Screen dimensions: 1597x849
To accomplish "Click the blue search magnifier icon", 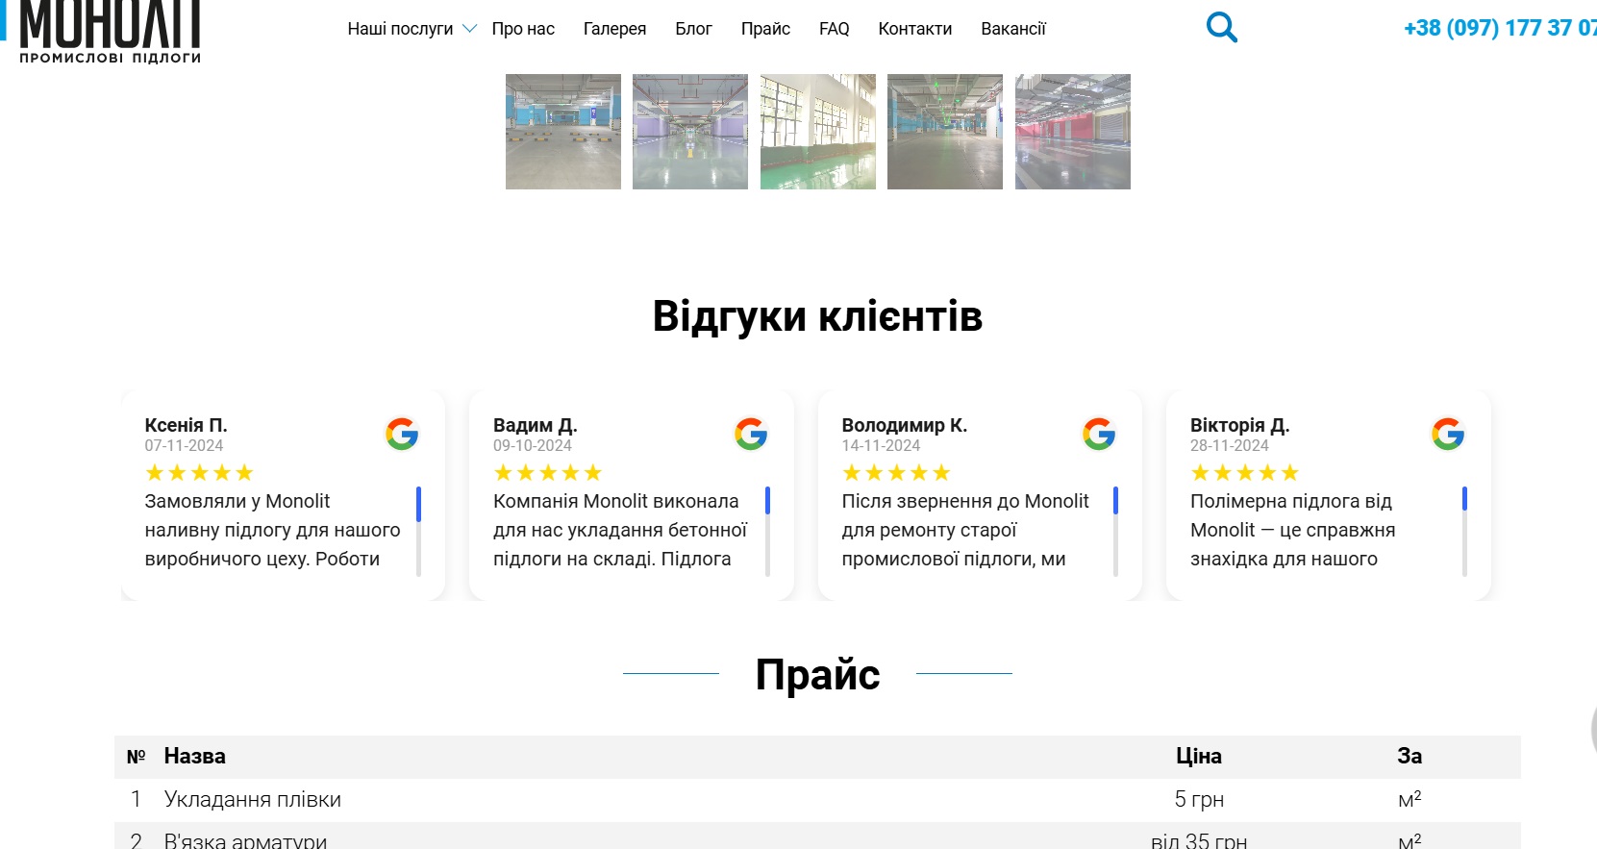I will click(1221, 27).
